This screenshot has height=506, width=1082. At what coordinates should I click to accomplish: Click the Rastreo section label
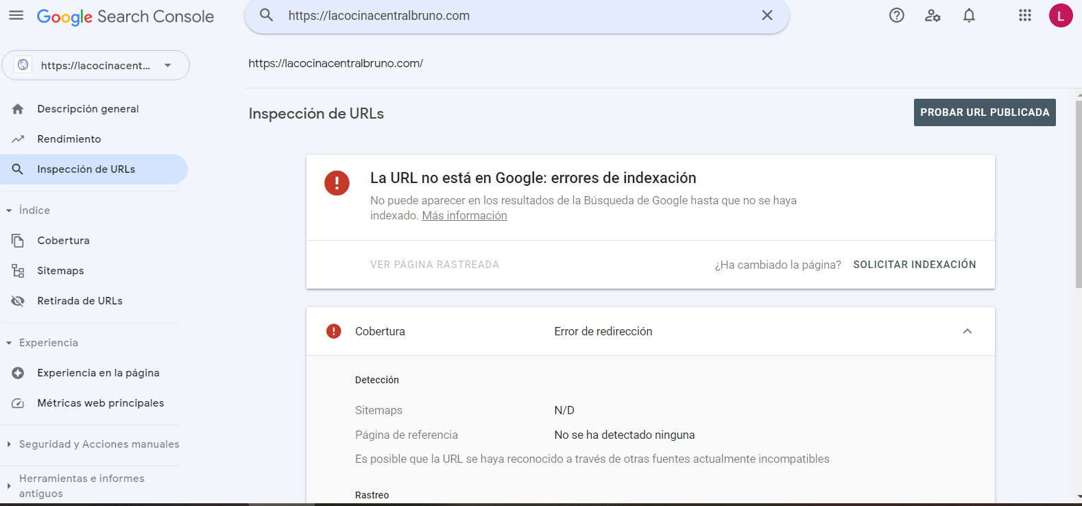pos(372,495)
